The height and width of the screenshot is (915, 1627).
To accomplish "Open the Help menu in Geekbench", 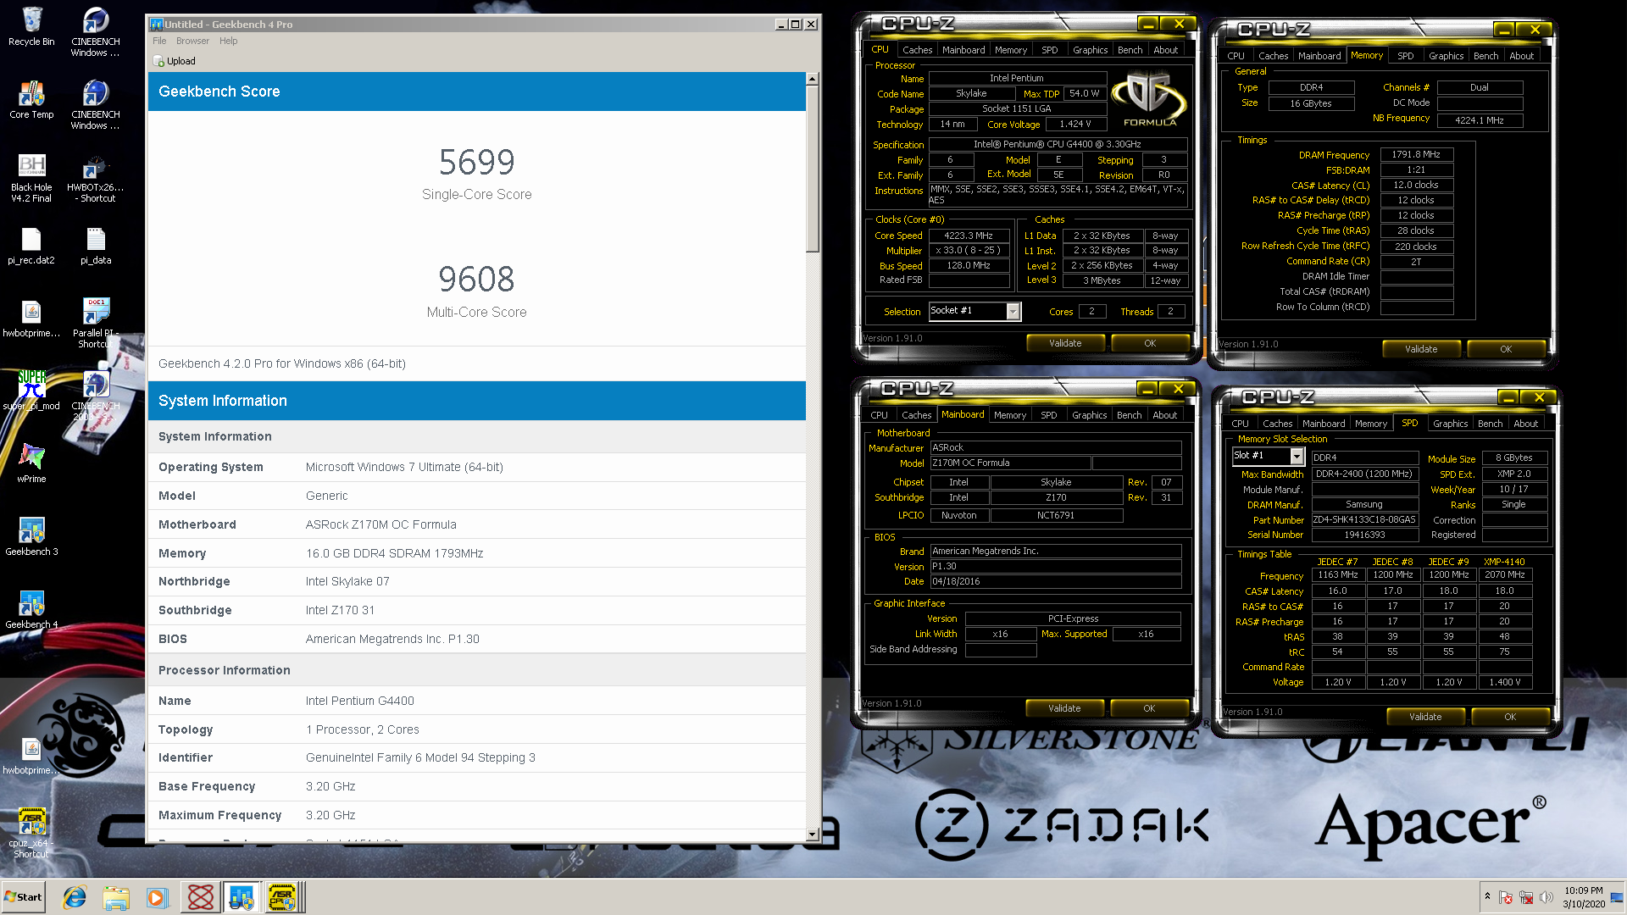I will pyautogui.click(x=228, y=41).
